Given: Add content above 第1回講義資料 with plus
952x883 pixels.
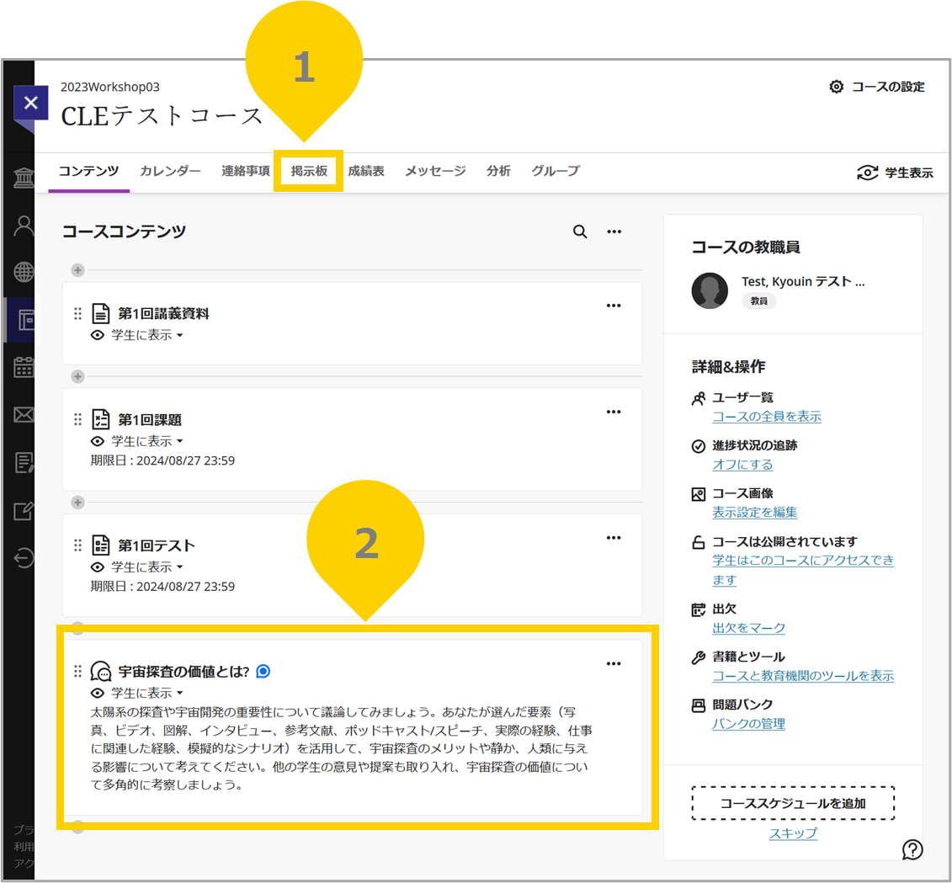Looking at the screenshot, I should pos(77,270).
